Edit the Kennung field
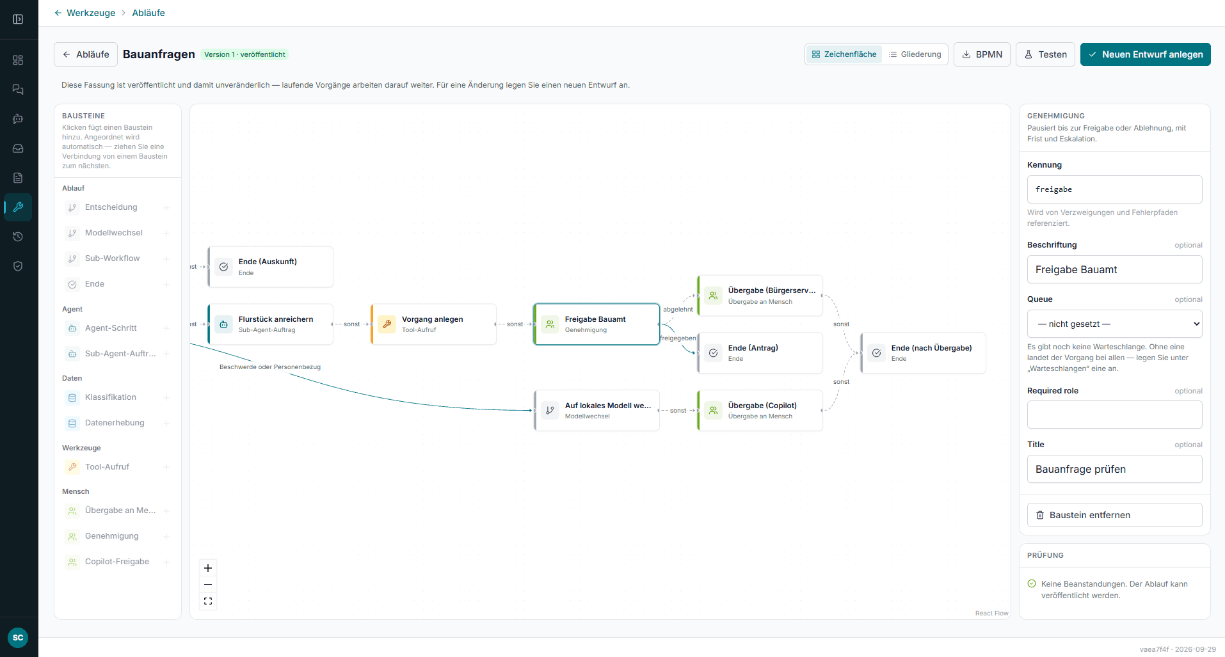Image resolution: width=1225 pixels, height=657 pixels. coord(1114,189)
